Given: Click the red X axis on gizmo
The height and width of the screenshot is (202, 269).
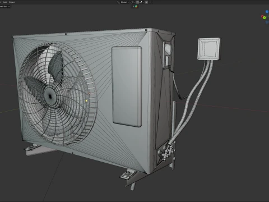Looking at the screenshot, I should click(262, 17).
